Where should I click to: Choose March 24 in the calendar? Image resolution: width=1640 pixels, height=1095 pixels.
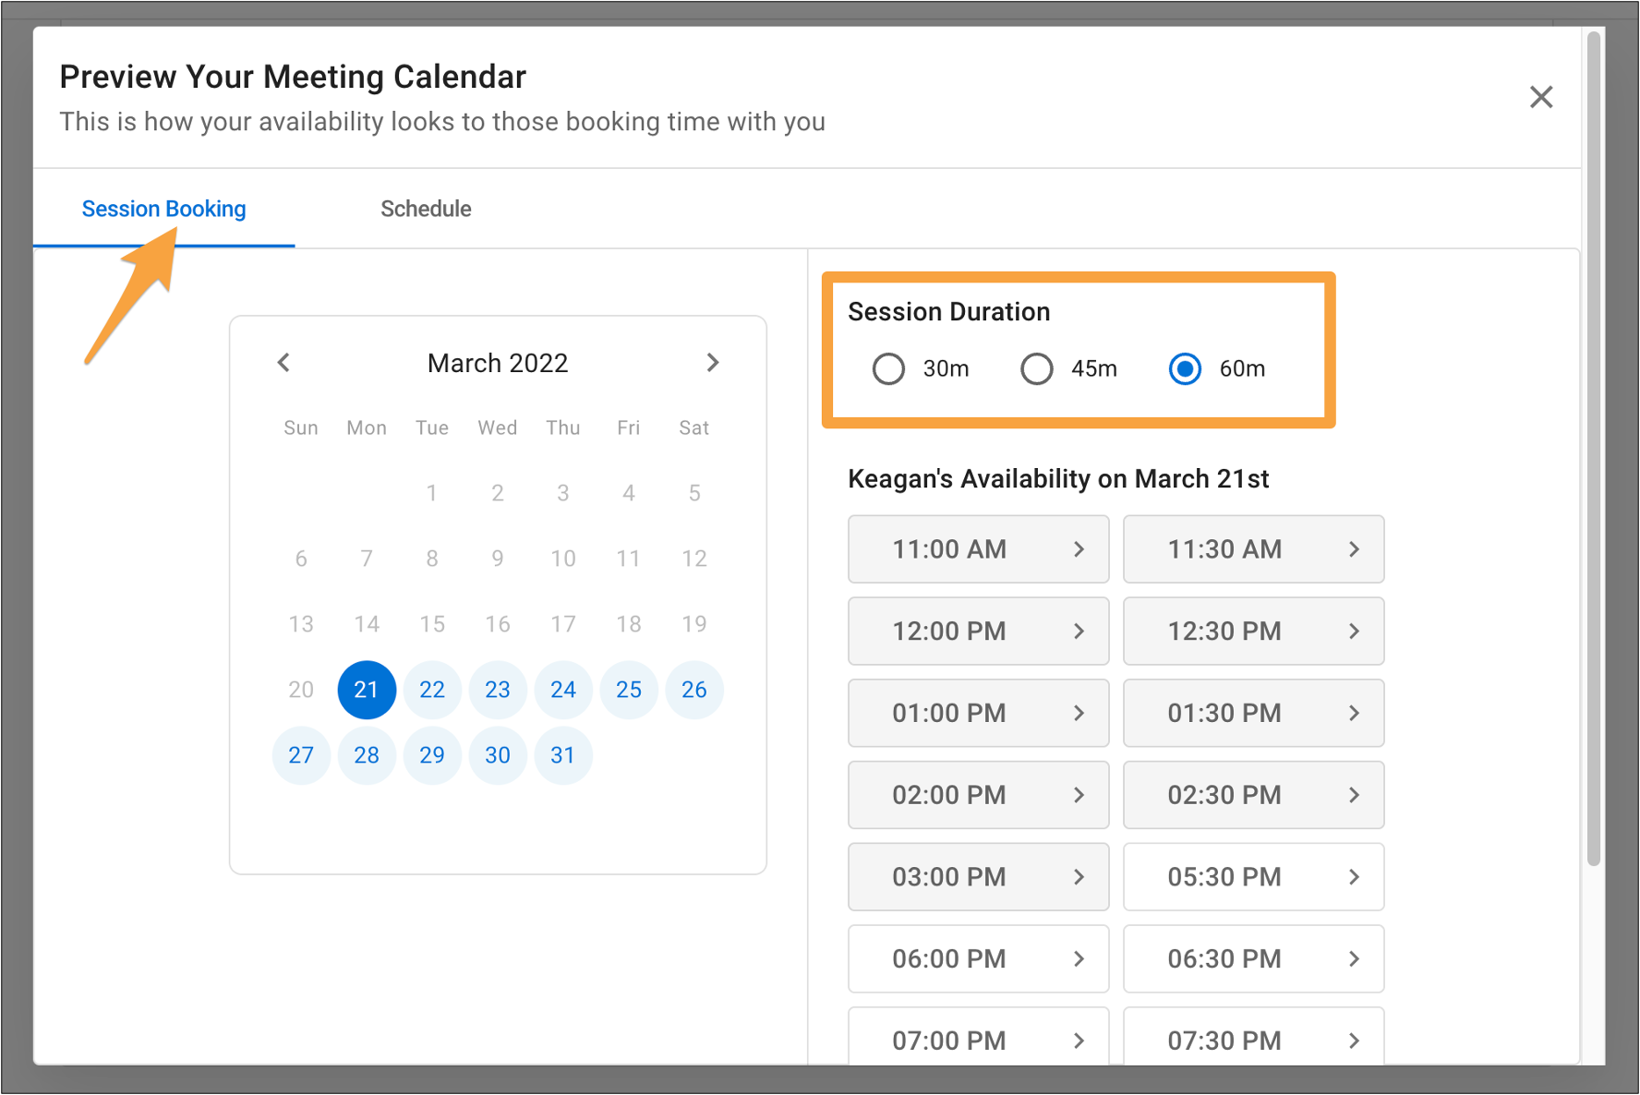[563, 690]
